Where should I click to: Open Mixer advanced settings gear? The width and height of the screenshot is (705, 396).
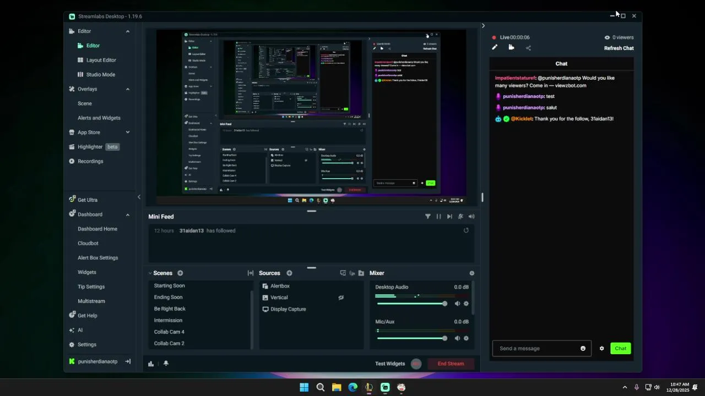471,273
